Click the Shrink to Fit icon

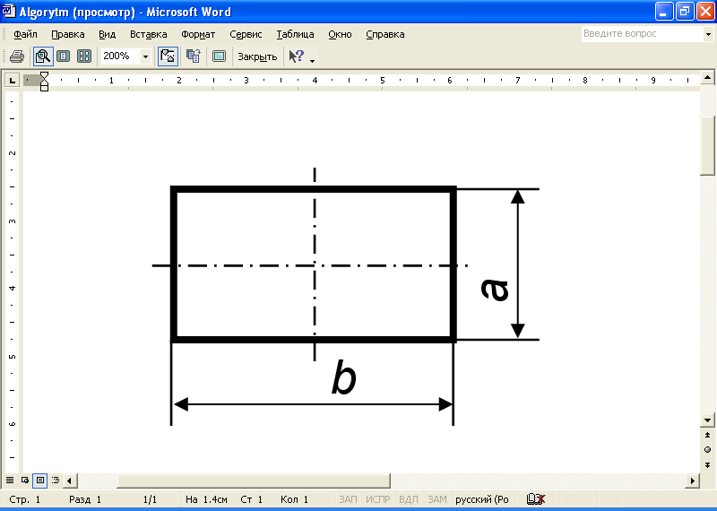click(194, 56)
